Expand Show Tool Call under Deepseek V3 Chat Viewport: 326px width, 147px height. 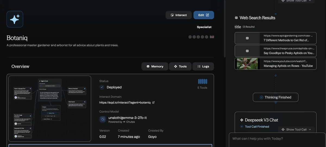[x=296, y=129]
